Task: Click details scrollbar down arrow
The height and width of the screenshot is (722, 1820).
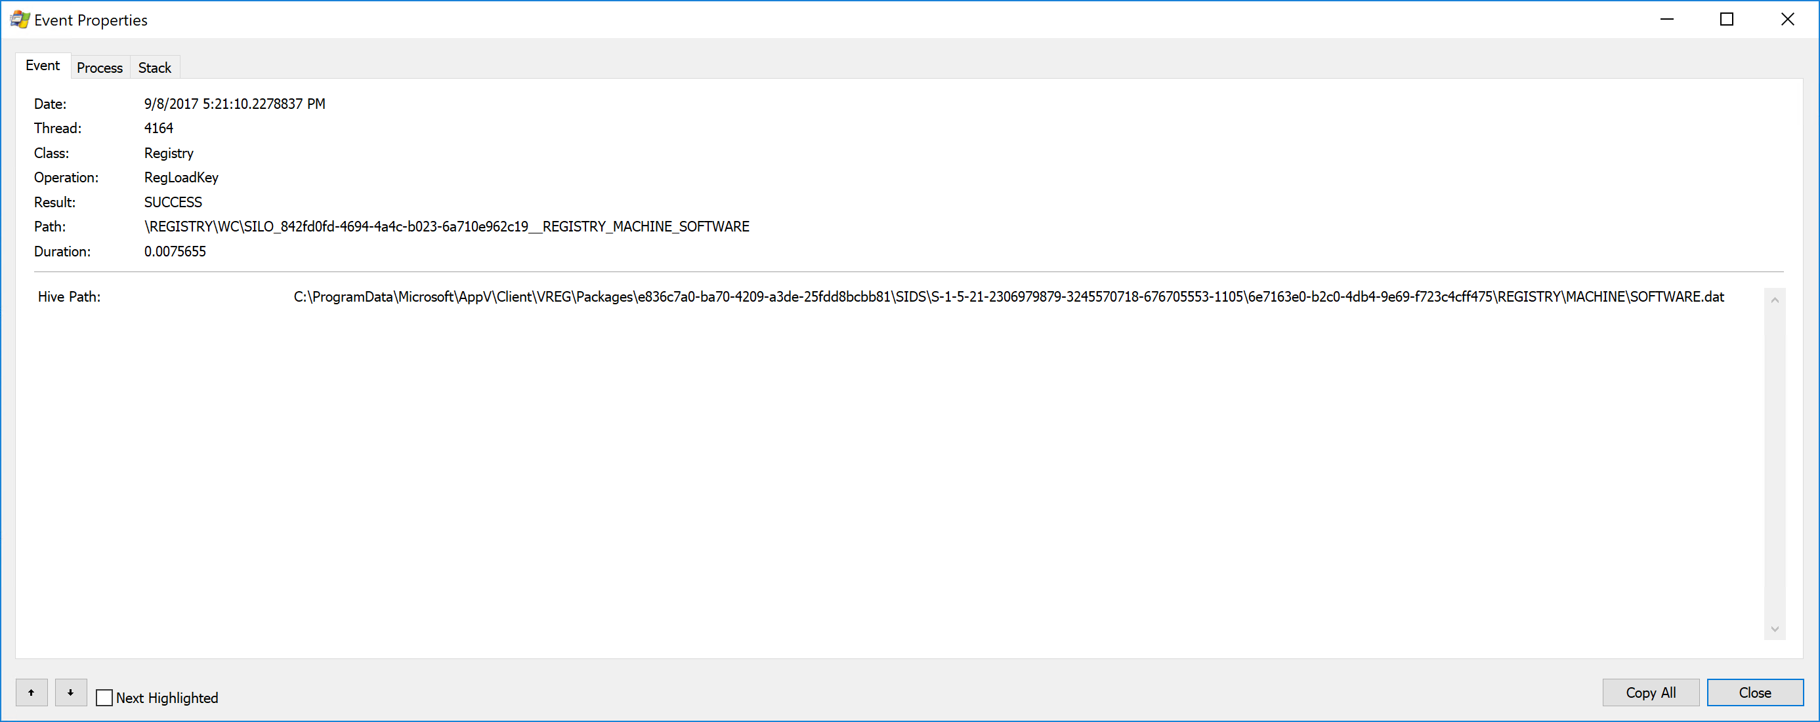Action: [x=1775, y=629]
